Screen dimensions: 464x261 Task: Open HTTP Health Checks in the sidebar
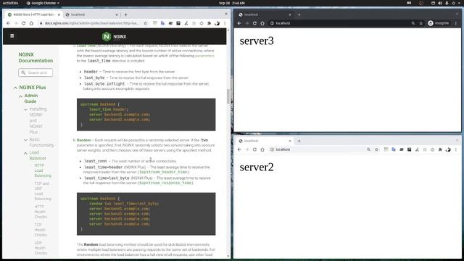click(41, 212)
